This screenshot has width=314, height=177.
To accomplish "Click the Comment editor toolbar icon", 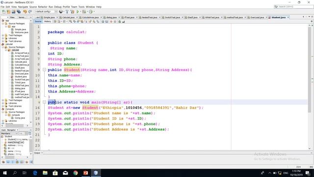I will point(120,22).
